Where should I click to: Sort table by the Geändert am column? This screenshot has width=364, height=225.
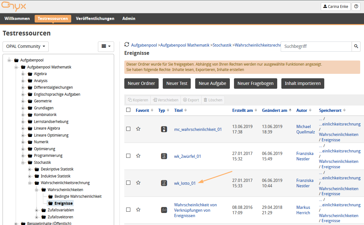[x=275, y=110]
